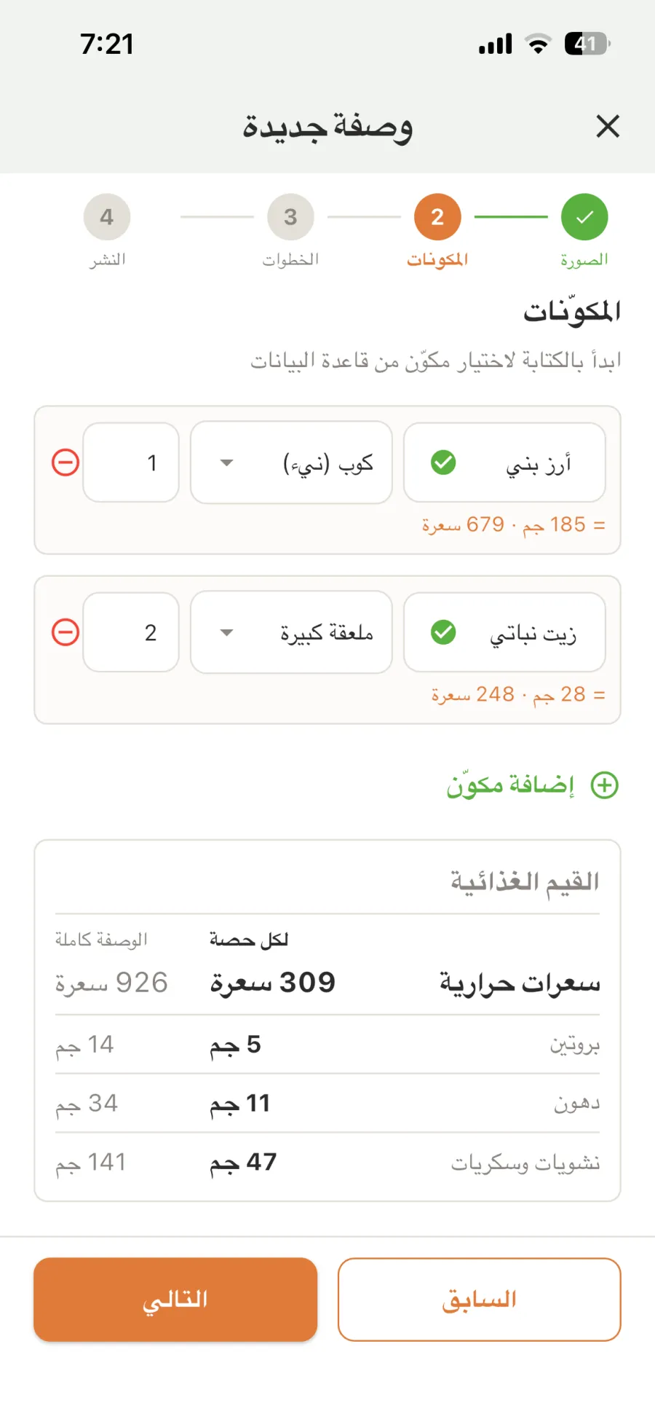Go to completed step الصورة circle
The height and width of the screenshot is (1419, 655).
[584, 217]
